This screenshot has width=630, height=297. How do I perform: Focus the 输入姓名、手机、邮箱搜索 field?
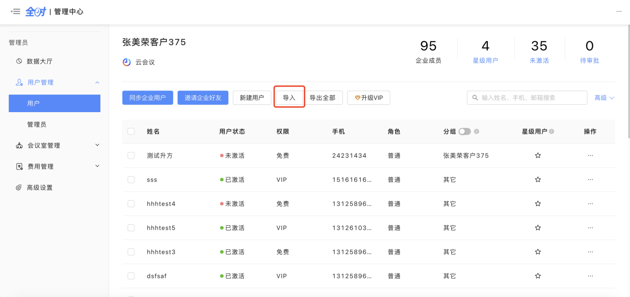click(x=527, y=98)
